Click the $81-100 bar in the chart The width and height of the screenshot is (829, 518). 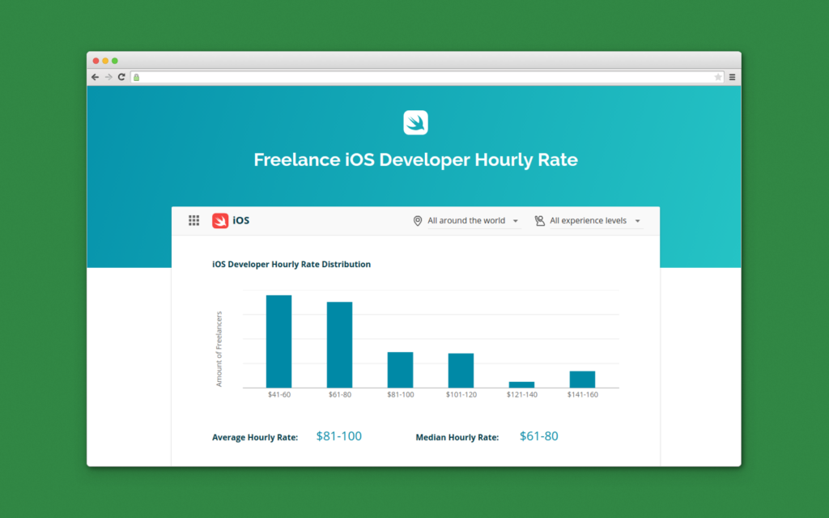point(400,370)
